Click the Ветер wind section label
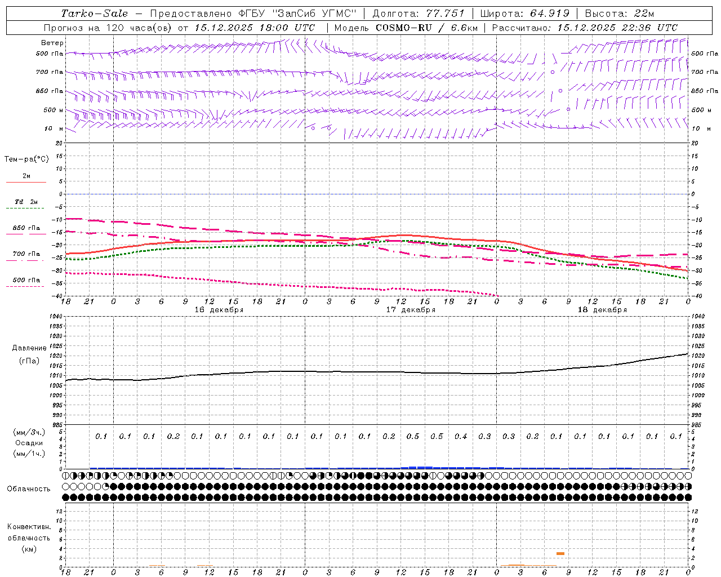This screenshot has height=577, width=721. (52, 43)
